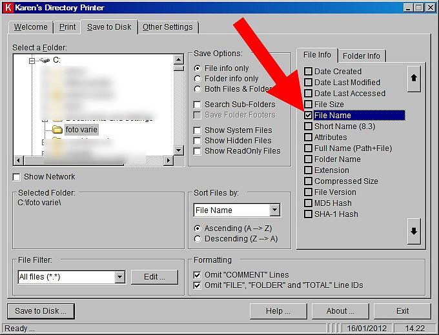Click the time 14.22 in status bar
The width and height of the screenshot is (439, 335).
[x=415, y=328]
